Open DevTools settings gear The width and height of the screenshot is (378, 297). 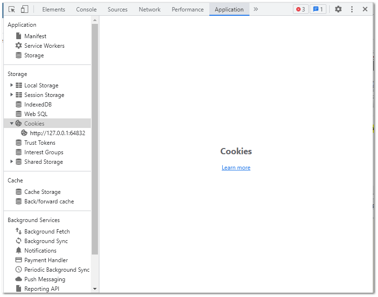(x=338, y=9)
